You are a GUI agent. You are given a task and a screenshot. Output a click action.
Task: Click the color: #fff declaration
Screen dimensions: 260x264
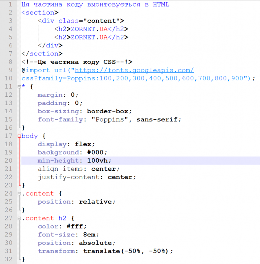tap(62, 227)
